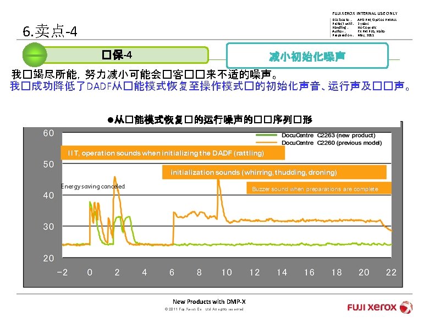Click the x-axis label 20
Viewport: 429px width, 322px height.
pyautogui.click(x=364, y=272)
